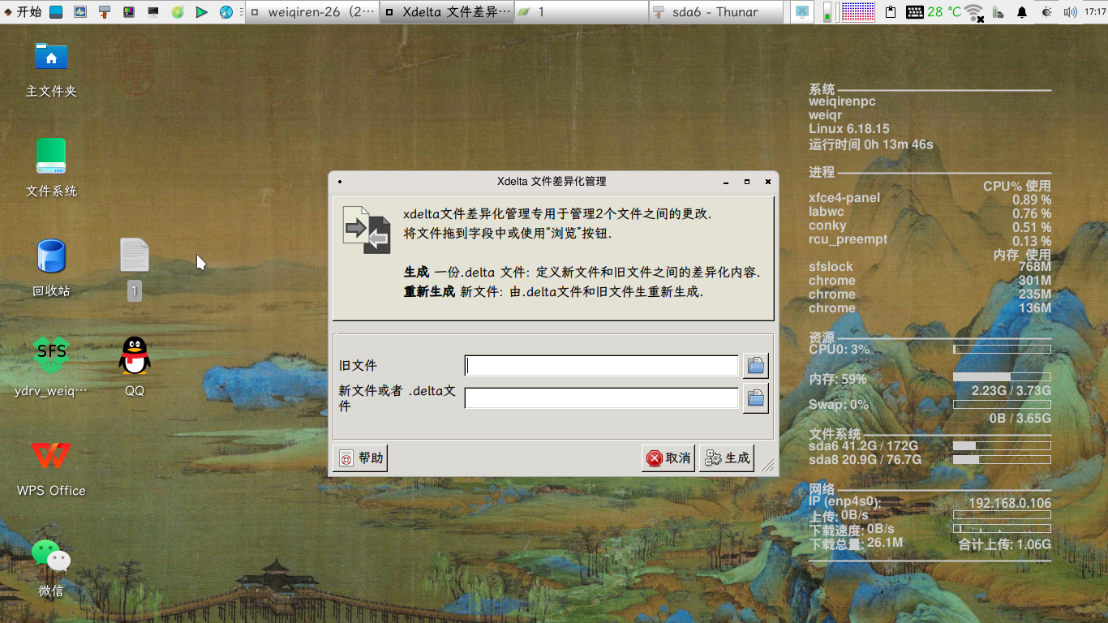This screenshot has width=1108, height=623.
Task: Click the battery power manager icon
Action: tap(998, 12)
